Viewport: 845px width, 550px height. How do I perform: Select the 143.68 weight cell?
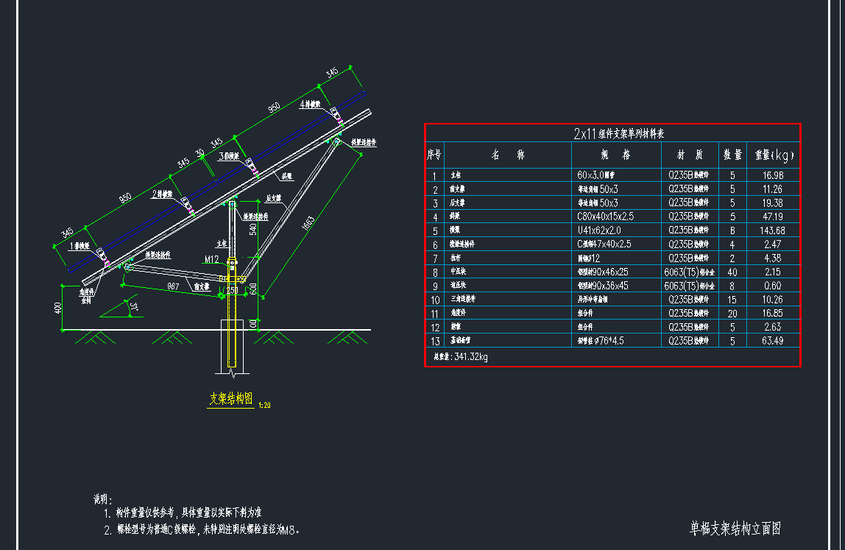(772, 230)
